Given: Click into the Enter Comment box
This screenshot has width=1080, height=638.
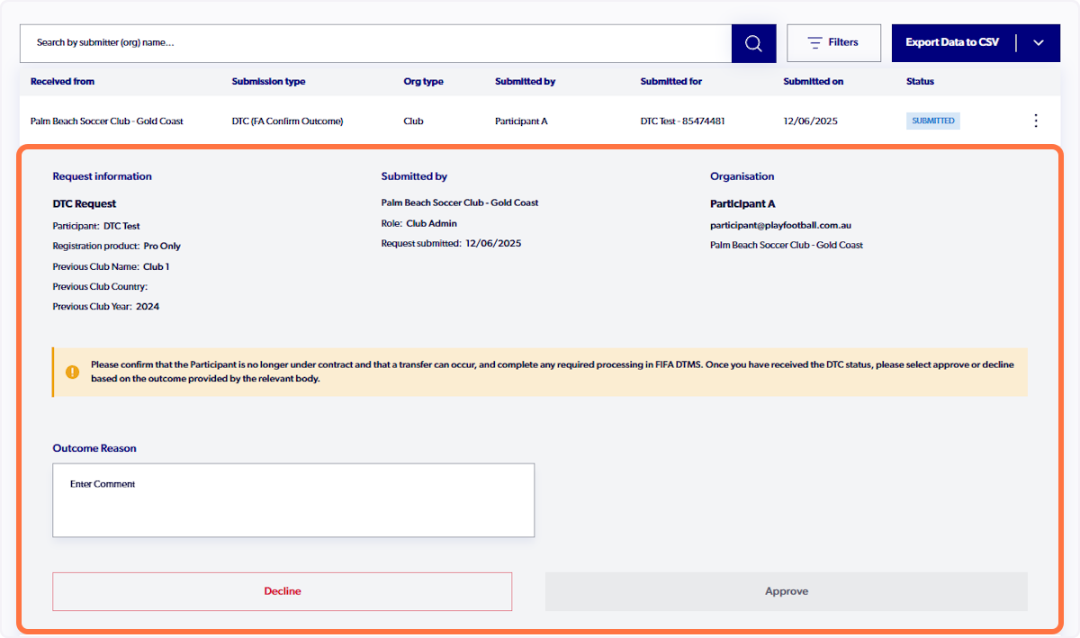Looking at the screenshot, I should tap(293, 500).
